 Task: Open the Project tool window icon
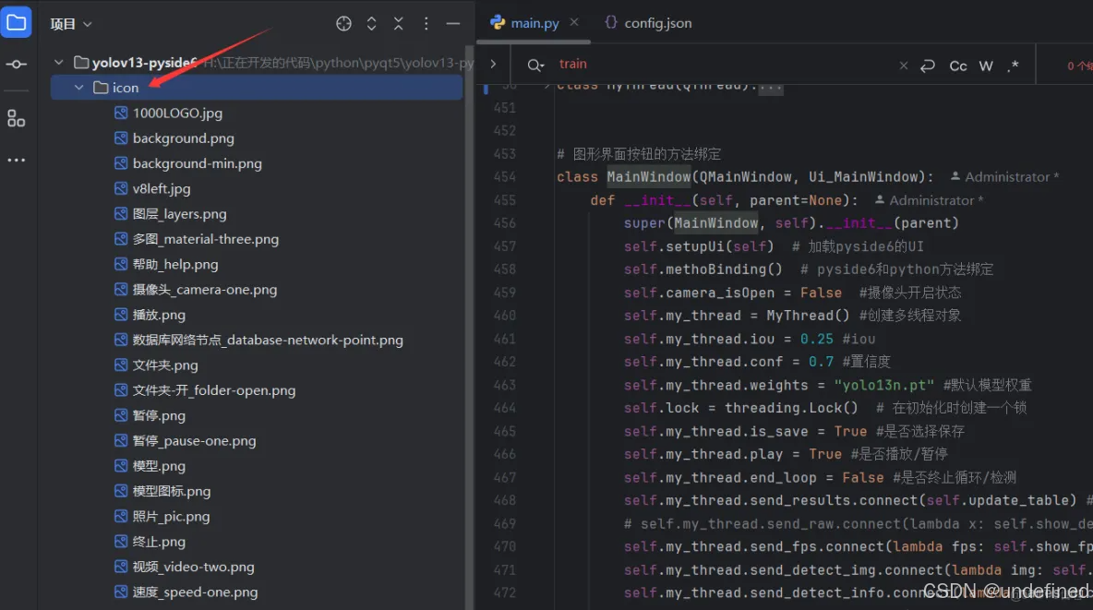click(17, 23)
